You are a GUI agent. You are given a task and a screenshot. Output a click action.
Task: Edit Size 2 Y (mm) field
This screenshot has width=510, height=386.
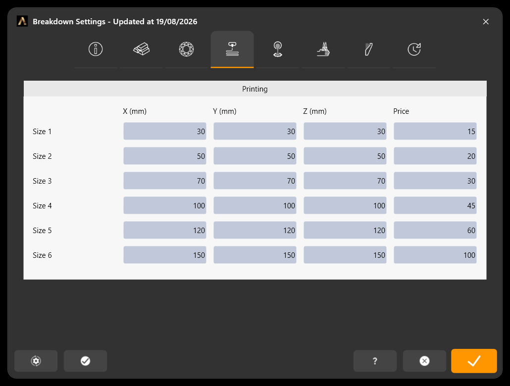click(x=255, y=156)
